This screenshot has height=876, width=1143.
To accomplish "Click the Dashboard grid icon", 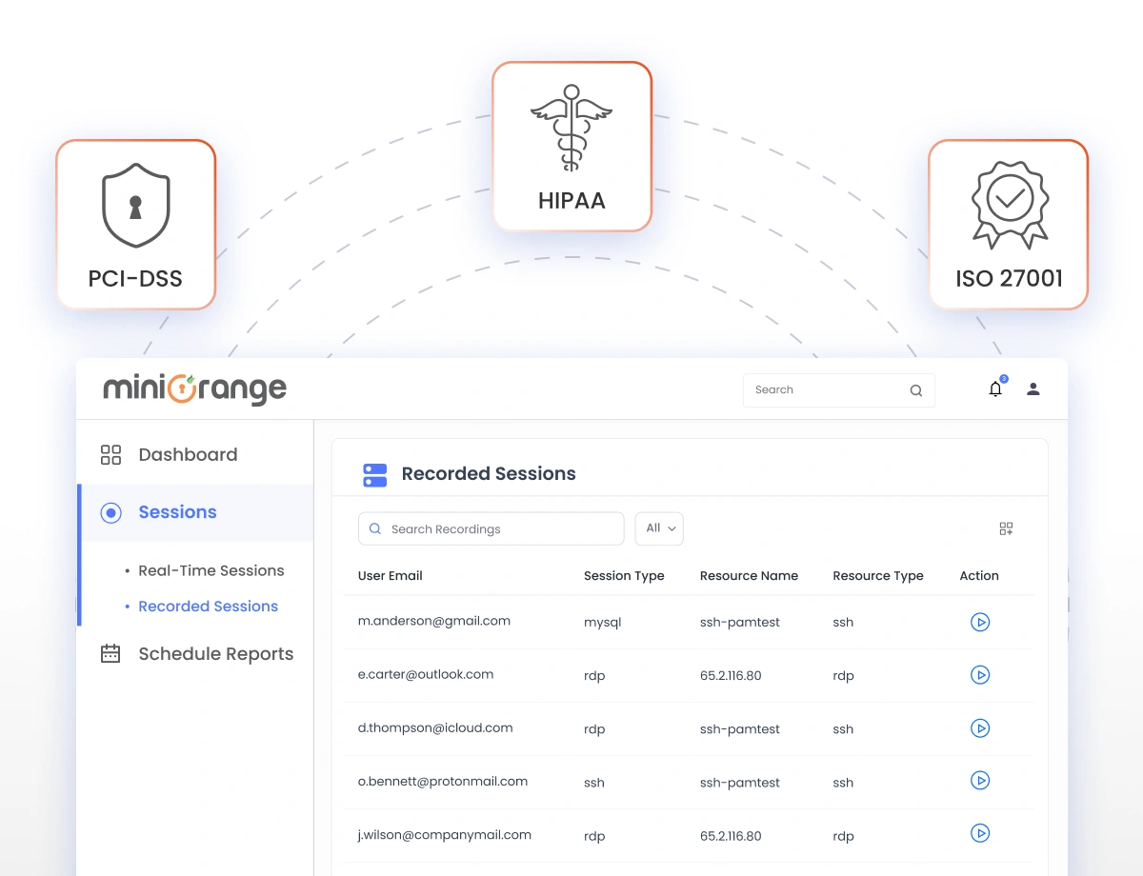I will [110, 454].
